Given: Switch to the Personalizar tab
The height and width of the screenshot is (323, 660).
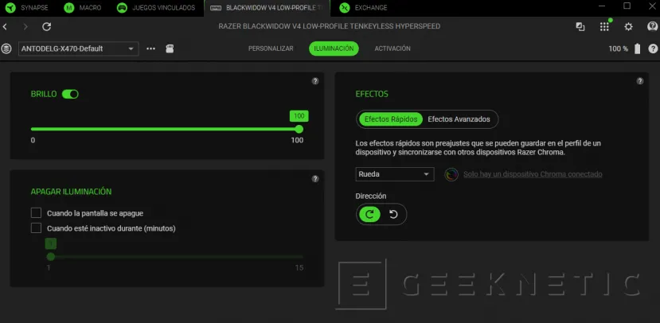Looking at the screenshot, I should pyautogui.click(x=271, y=49).
